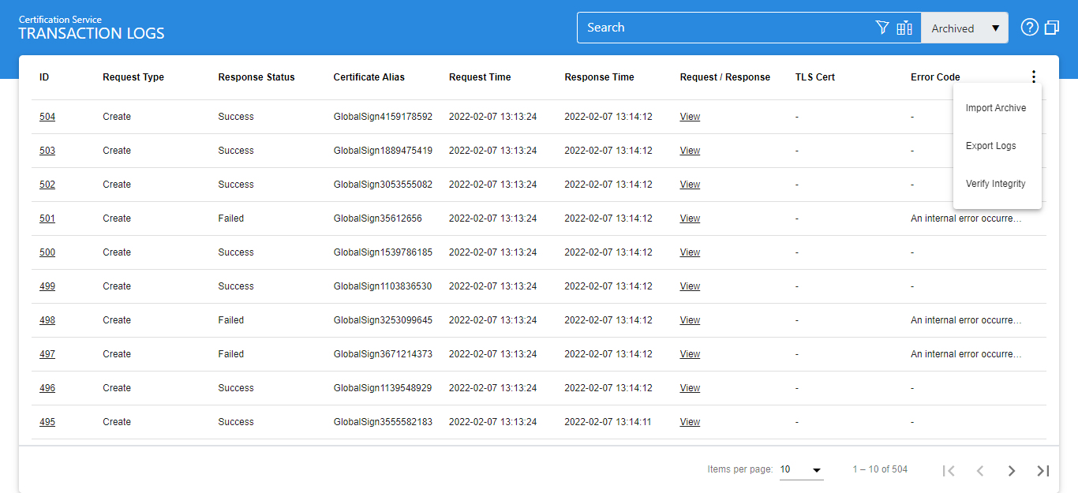Image resolution: width=1078 pixels, height=493 pixels.
Task: Go to the first page of logs
Action: pos(949,471)
